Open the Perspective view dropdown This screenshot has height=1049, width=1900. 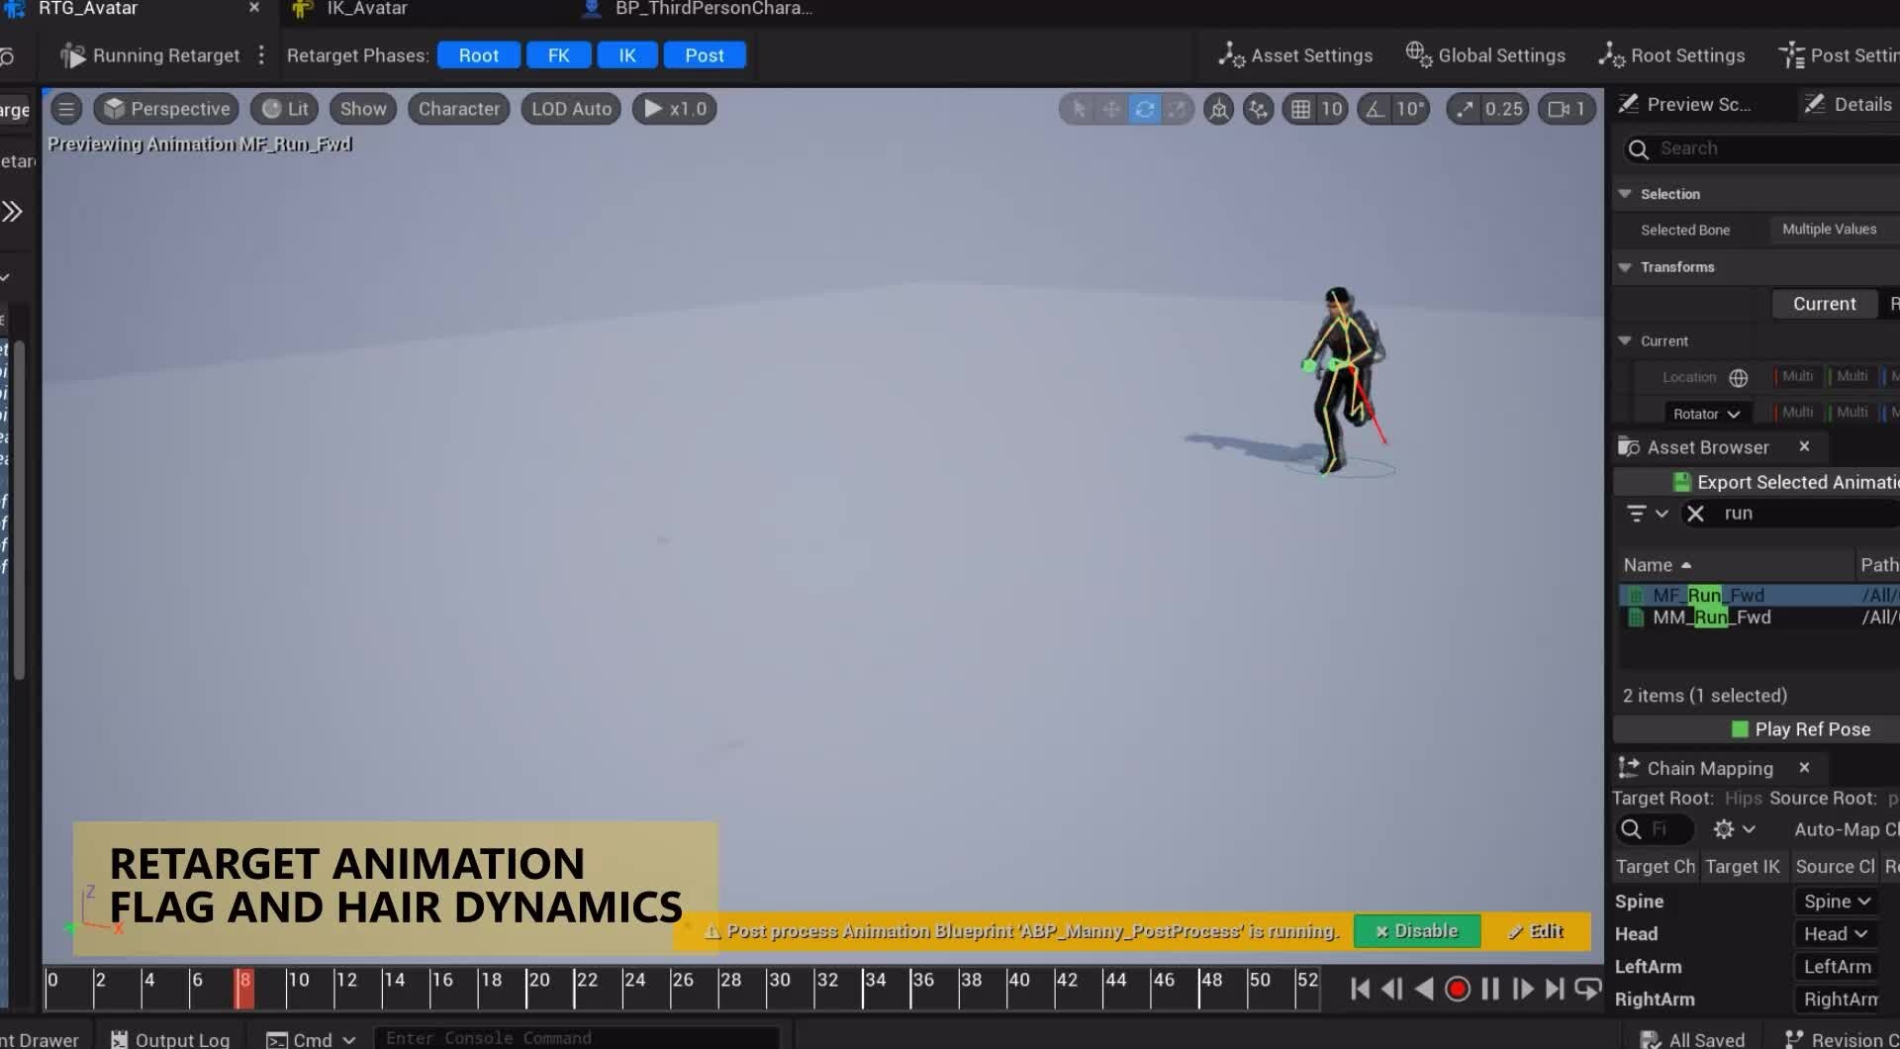tap(166, 109)
